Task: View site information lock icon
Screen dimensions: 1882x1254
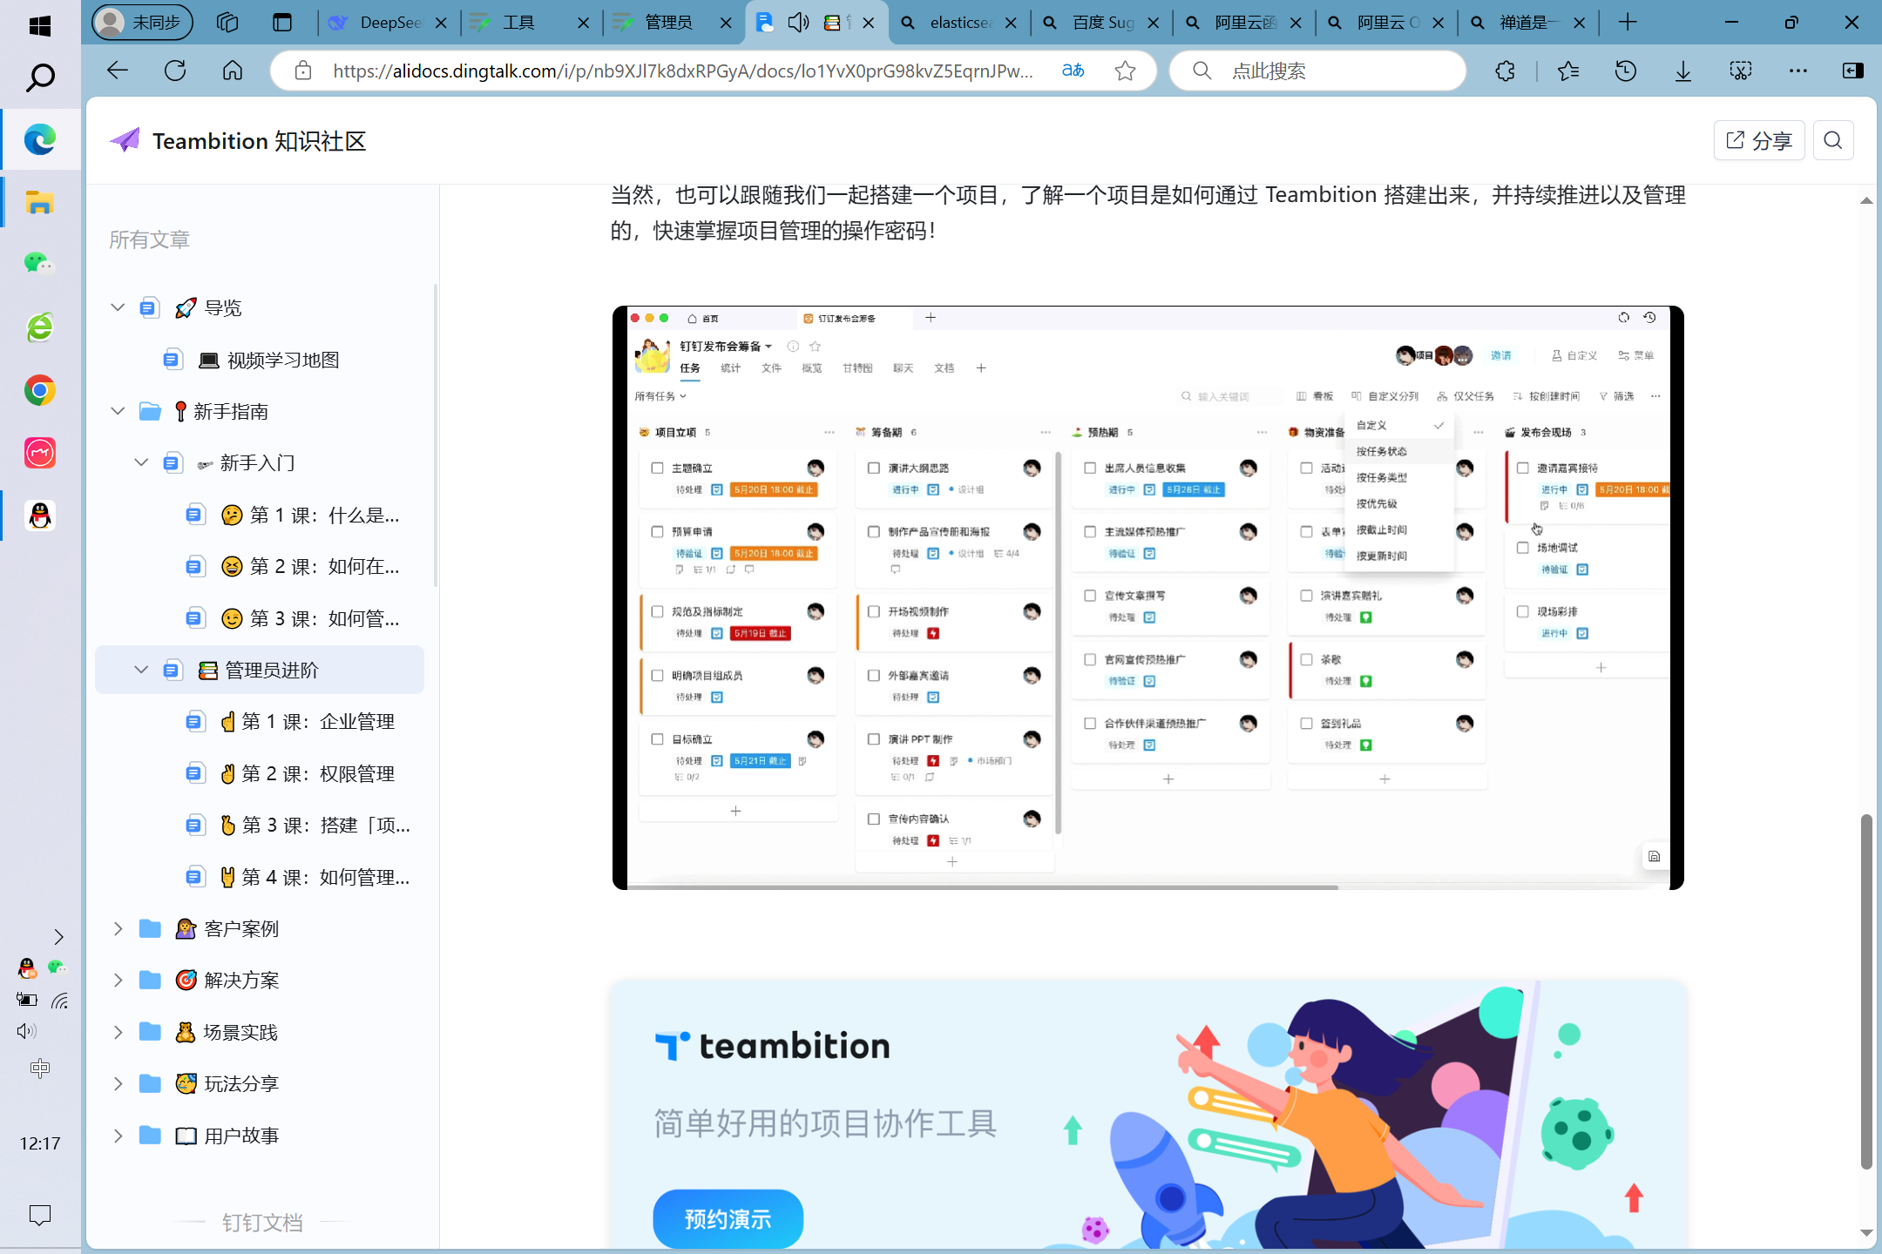Action: [x=302, y=71]
